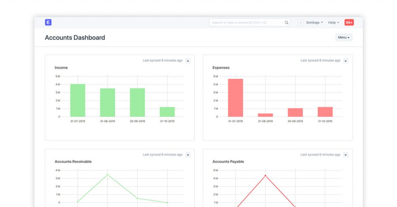Click the 30-09-2019 label under Income
Image resolution: width=397 pixels, height=207 pixels.
tap(137, 121)
